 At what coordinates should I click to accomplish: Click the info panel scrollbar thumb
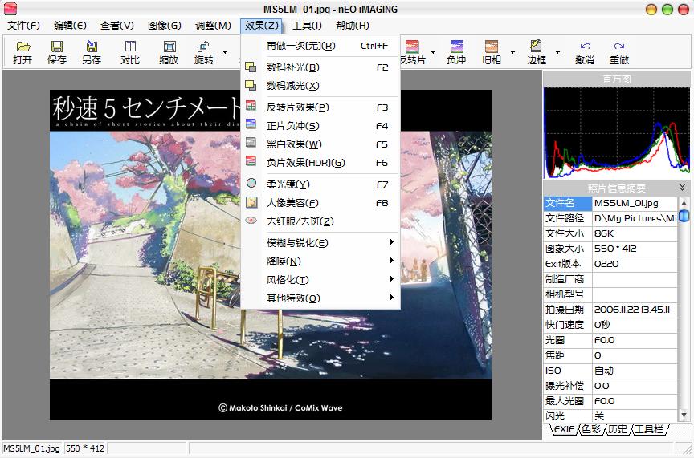click(x=684, y=217)
